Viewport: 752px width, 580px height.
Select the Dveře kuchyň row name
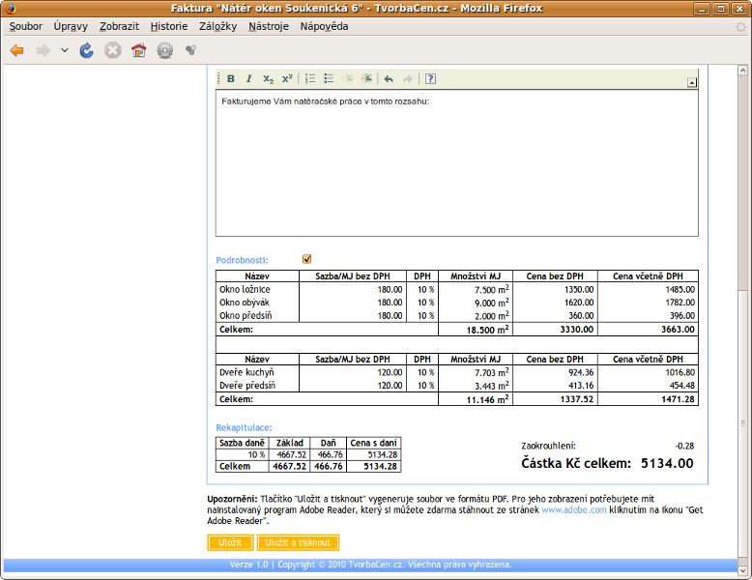click(x=246, y=372)
